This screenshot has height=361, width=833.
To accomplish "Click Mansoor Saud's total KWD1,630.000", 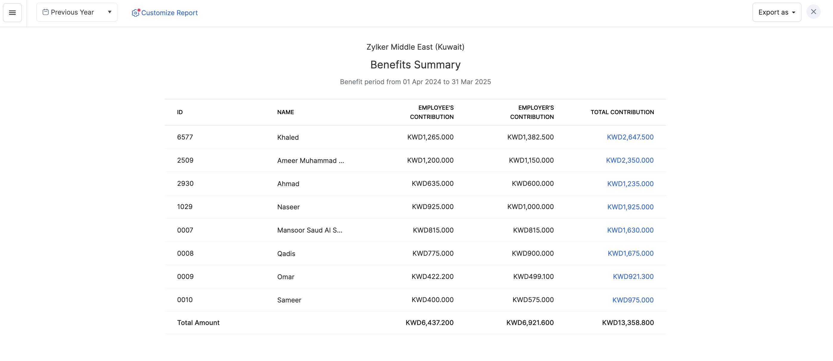I will (630, 230).
